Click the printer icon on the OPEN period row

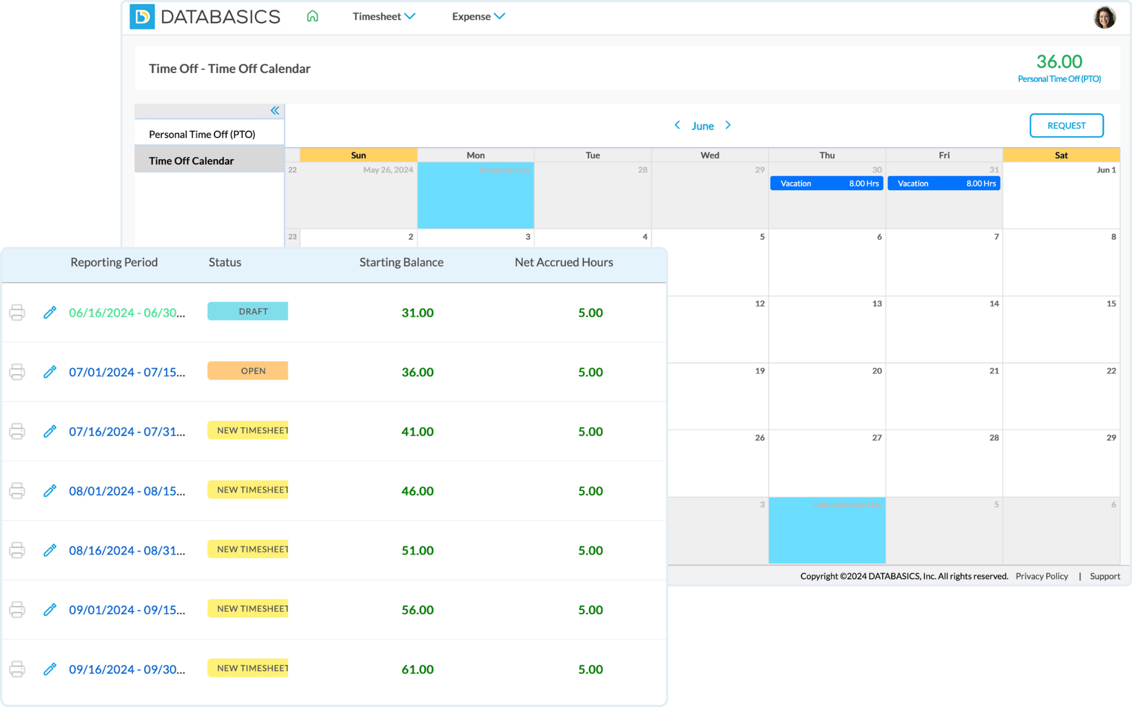click(18, 372)
